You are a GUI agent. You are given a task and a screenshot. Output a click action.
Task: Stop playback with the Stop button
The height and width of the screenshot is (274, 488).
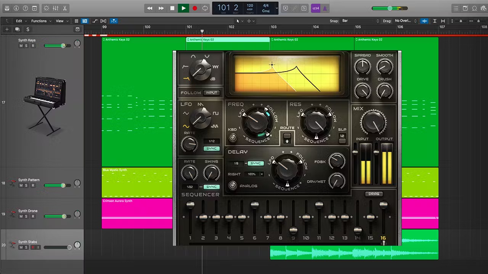[172, 8]
